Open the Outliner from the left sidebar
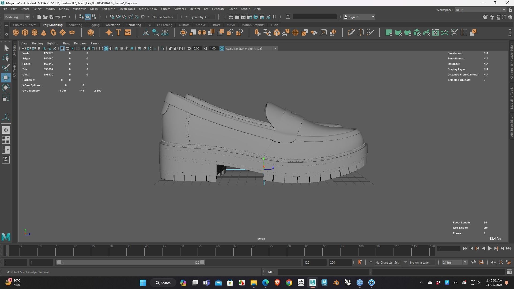Viewport: 514px width, 289px height. [6, 160]
